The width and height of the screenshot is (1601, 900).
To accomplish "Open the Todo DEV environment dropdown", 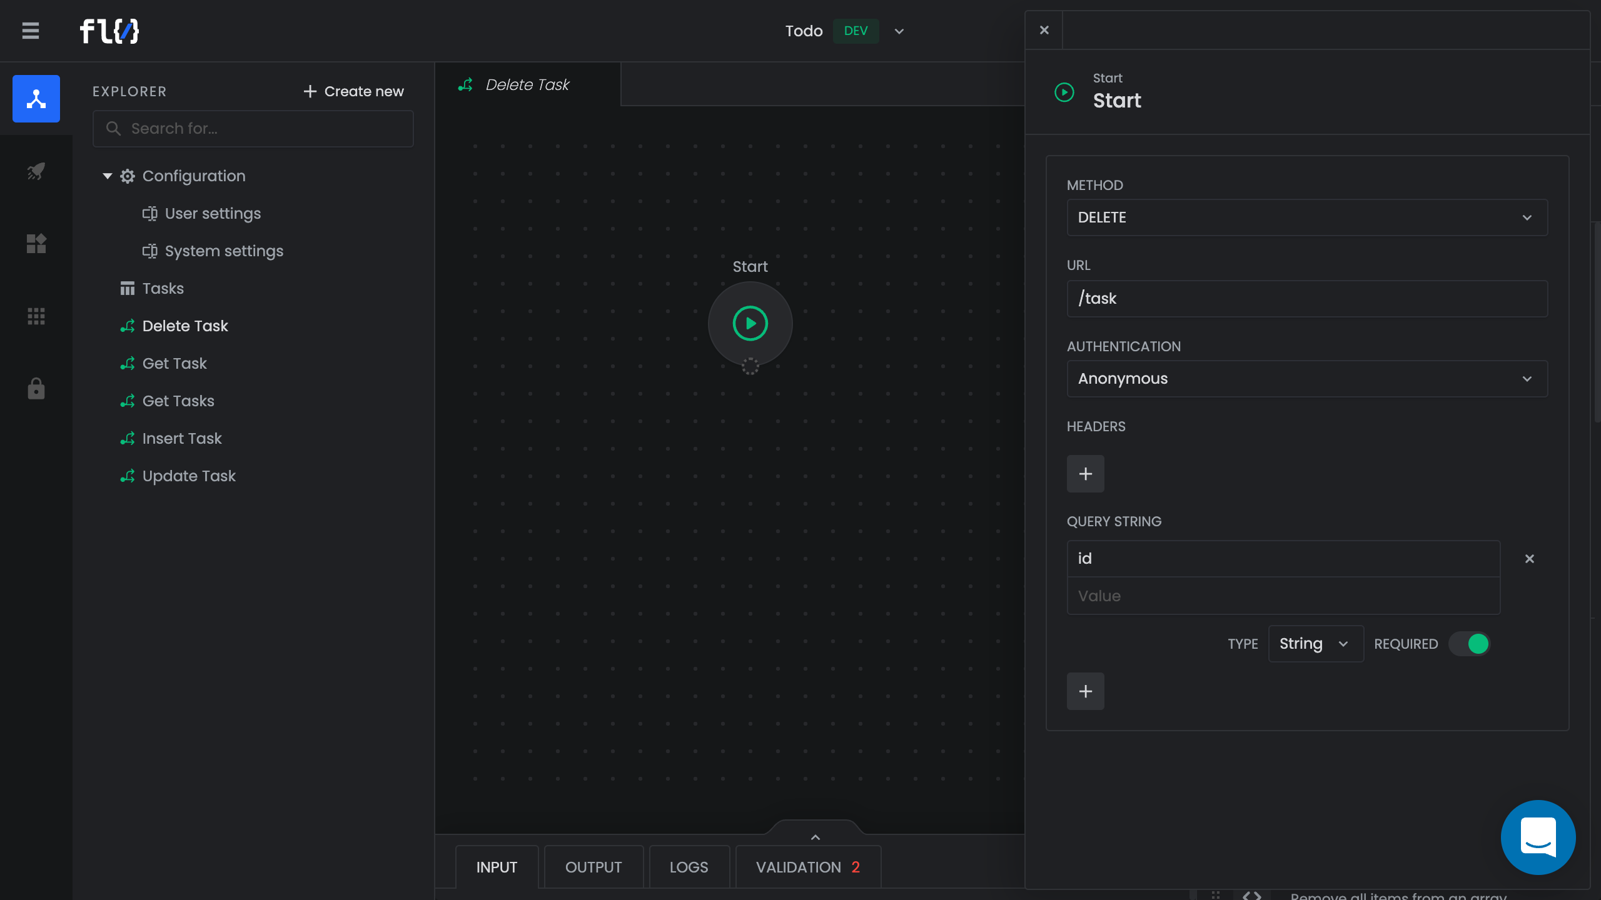I will click(x=899, y=31).
